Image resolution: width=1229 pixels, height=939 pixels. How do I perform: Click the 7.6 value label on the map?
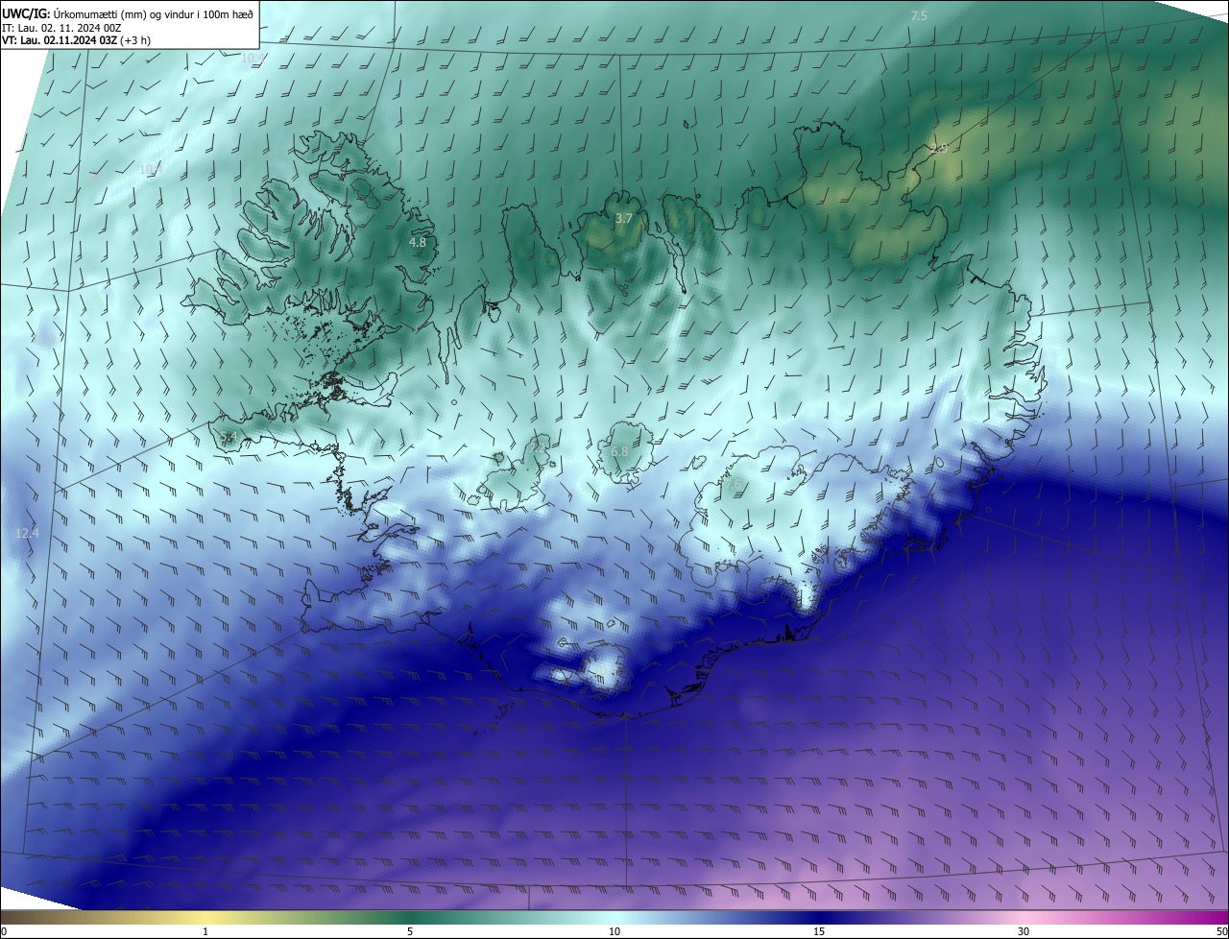click(732, 485)
